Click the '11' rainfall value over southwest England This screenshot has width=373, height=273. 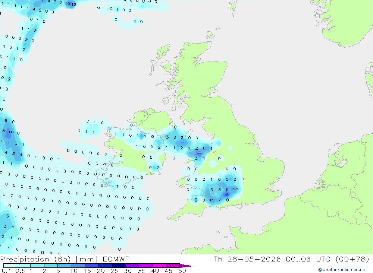[211, 200]
